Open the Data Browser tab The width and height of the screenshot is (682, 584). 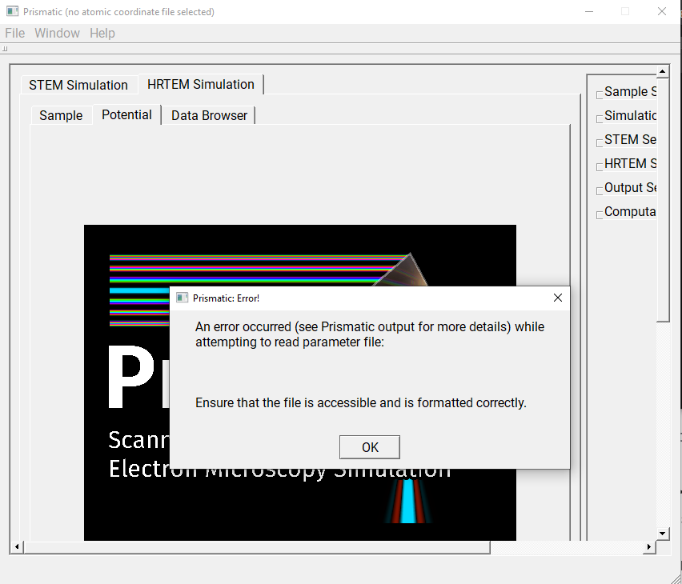click(x=209, y=115)
